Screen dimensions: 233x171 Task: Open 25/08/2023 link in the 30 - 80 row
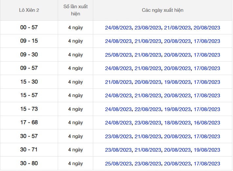pyautogui.click(x=118, y=164)
